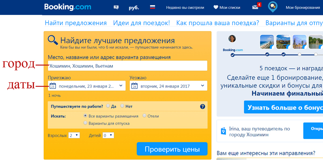Open Варианты для отпуска tab

[x=294, y=23]
